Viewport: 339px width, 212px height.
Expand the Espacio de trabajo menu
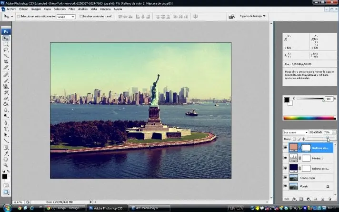pos(250,16)
